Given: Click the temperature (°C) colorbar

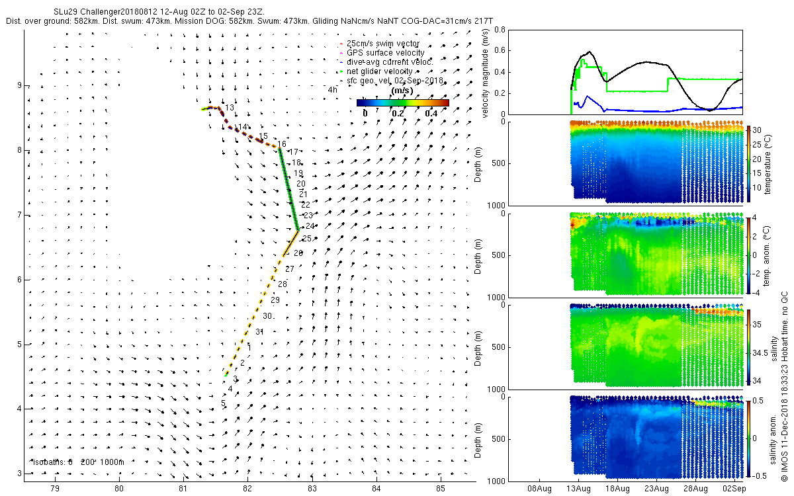Looking at the screenshot, I should (x=749, y=162).
